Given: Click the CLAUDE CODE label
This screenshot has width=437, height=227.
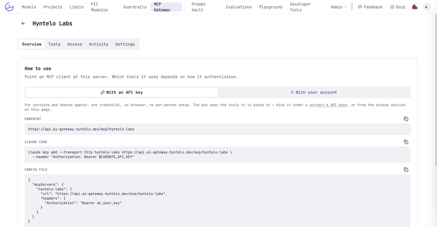Looking at the screenshot, I should click(36, 142).
